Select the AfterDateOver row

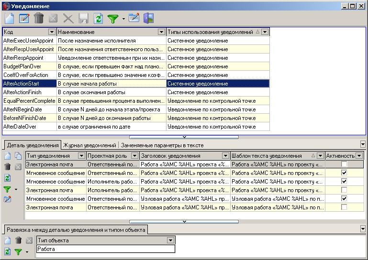click(x=136, y=127)
